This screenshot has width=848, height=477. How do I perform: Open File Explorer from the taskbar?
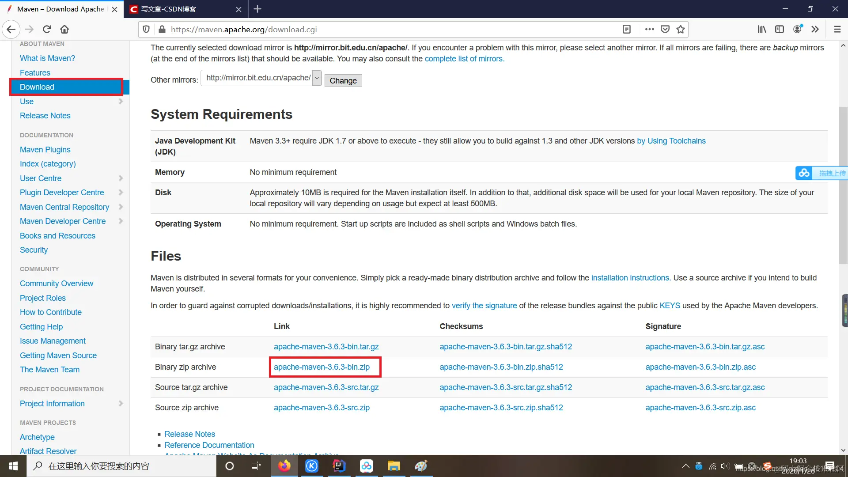pyautogui.click(x=393, y=466)
